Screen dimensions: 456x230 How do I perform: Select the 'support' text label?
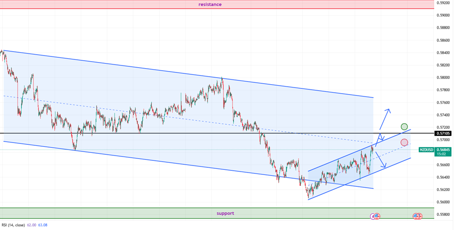pyautogui.click(x=225, y=213)
